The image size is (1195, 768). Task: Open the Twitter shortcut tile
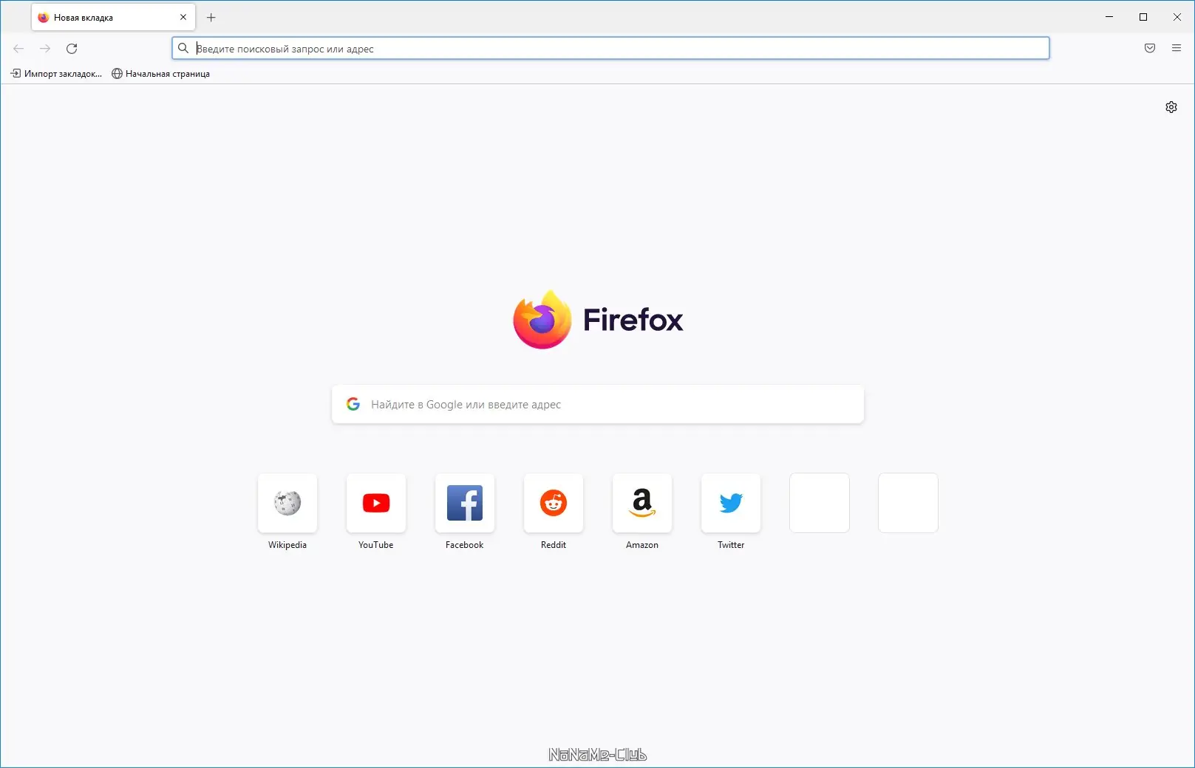(730, 503)
